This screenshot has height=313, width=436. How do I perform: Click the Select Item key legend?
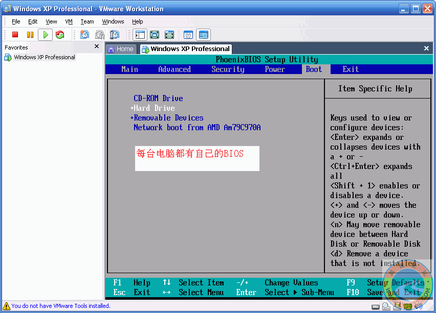(193, 283)
